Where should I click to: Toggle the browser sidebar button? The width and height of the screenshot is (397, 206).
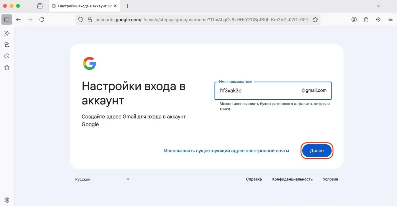click(7, 20)
